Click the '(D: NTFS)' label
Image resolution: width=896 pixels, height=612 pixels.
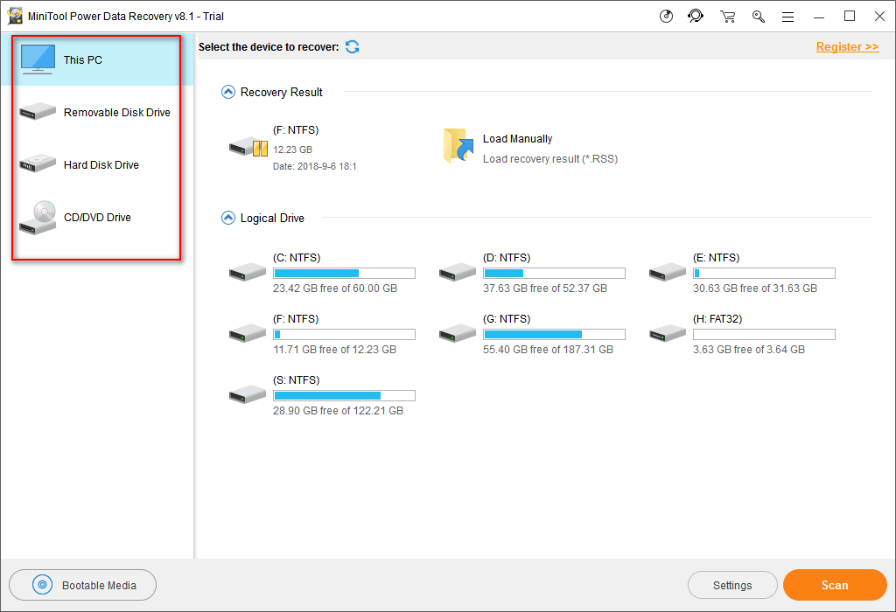pos(507,257)
